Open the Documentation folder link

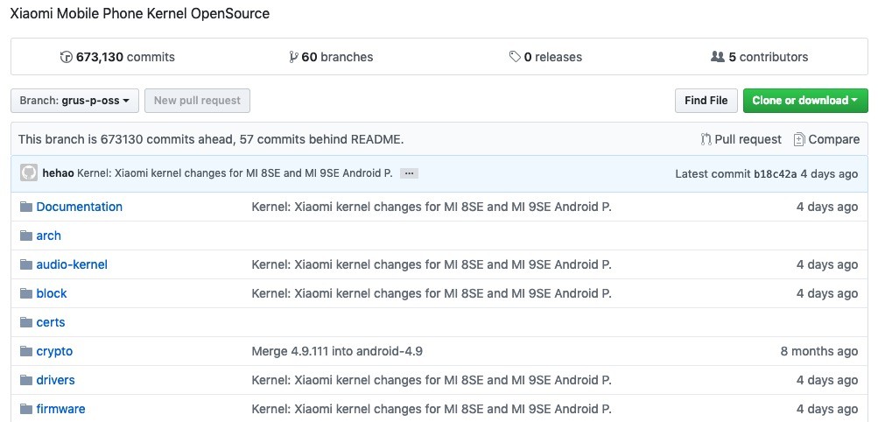[80, 207]
